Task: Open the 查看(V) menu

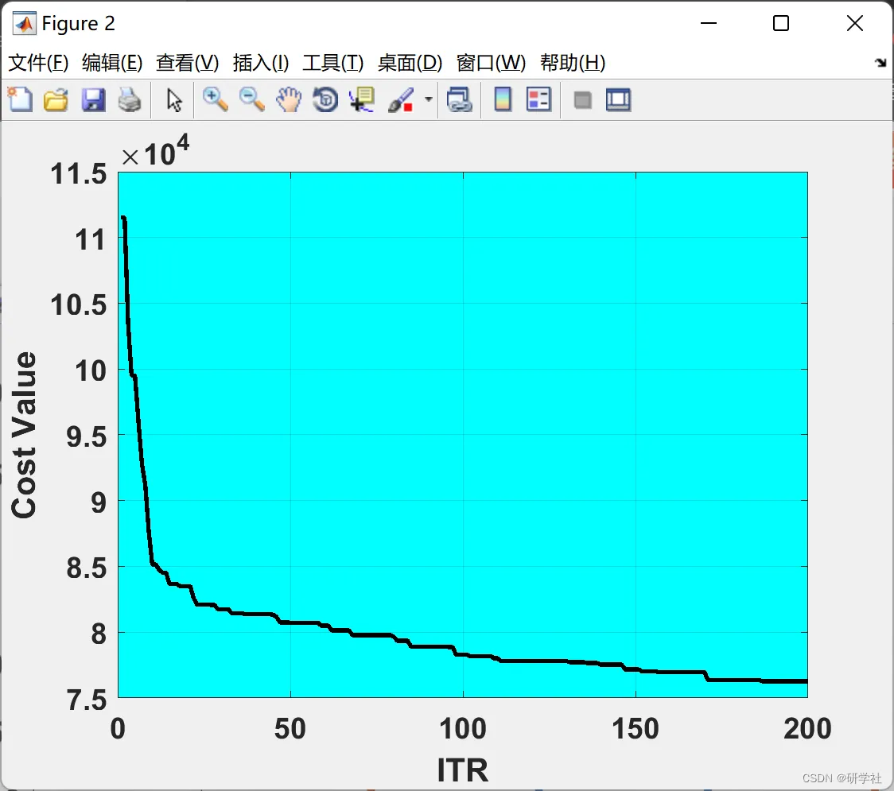Action: (188, 63)
